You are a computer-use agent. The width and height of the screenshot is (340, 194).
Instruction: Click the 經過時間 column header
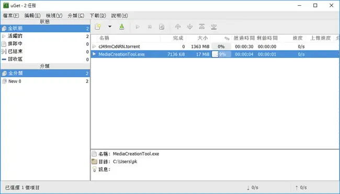point(244,38)
